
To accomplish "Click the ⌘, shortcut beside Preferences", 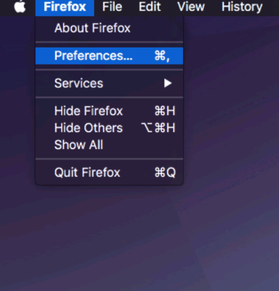I will [x=162, y=56].
